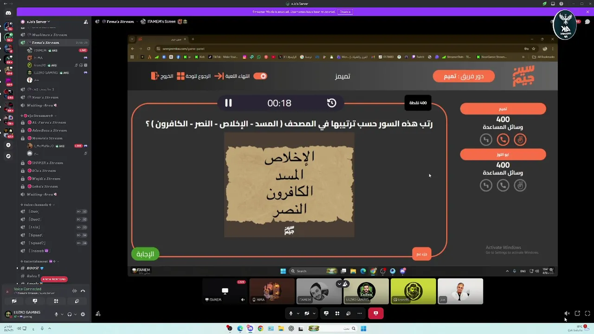Disable streamer mode in purple banner
The width and height of the screenshot is (594, 334).
tap(345, 12)
